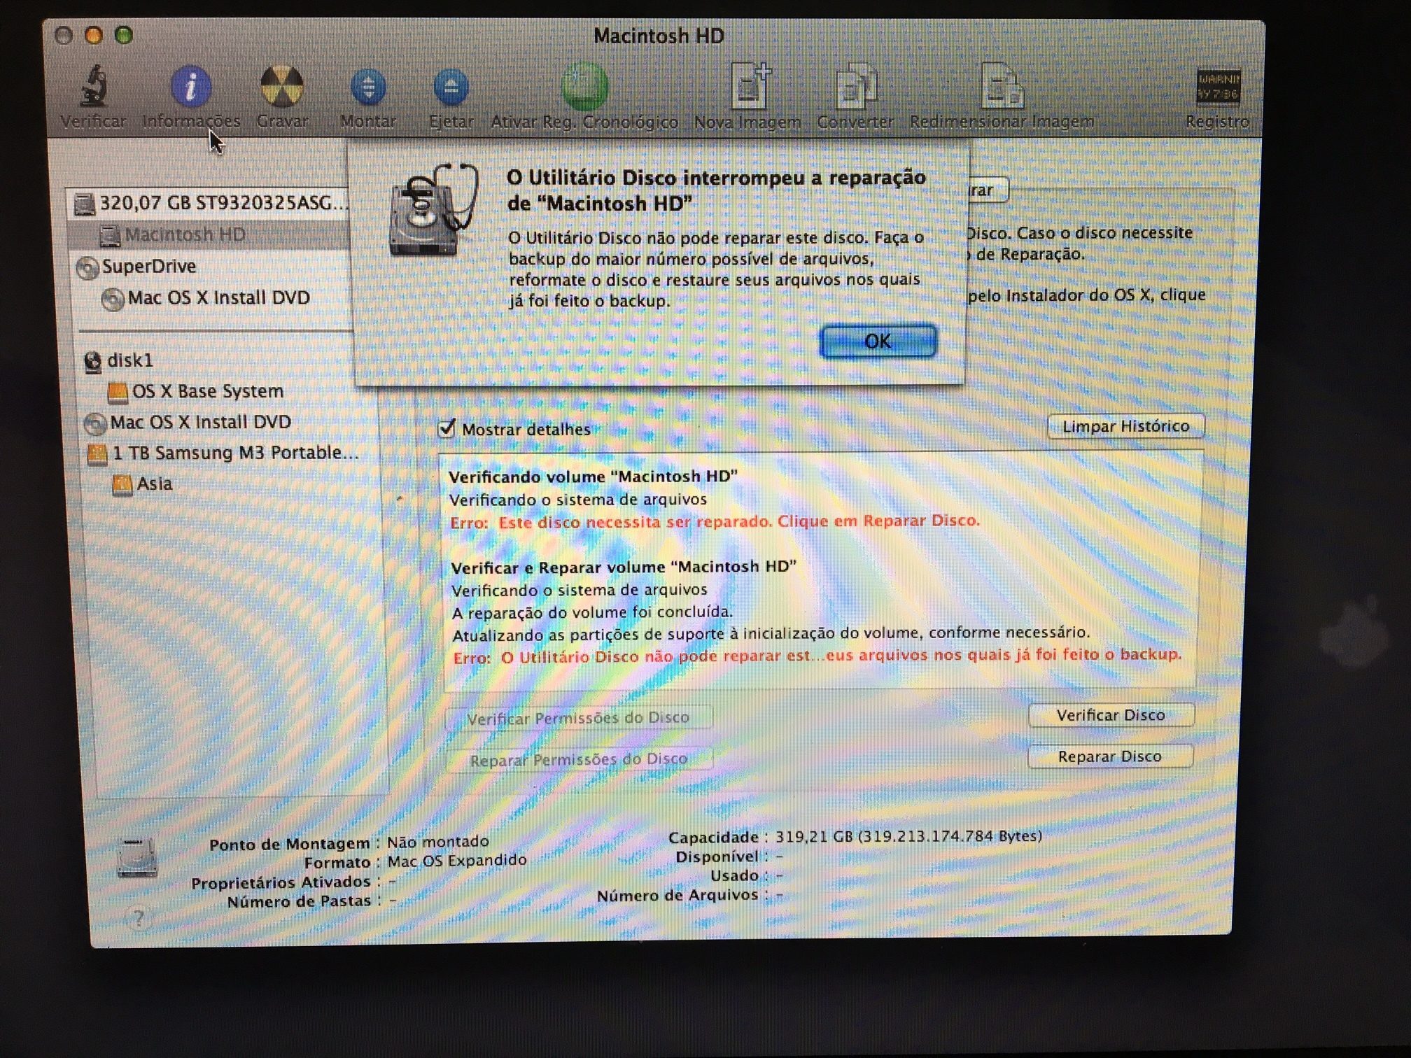Click the Erro: O Utilitário Disco não pode reparar line
The width and height of the screenshot is (1411, 1058).
[817, 656]
